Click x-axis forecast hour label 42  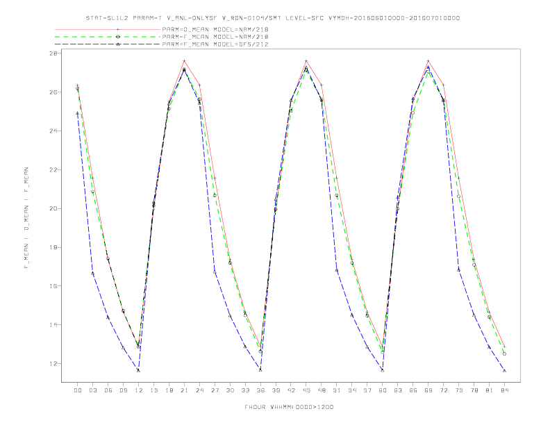click(x=291, y=390)
